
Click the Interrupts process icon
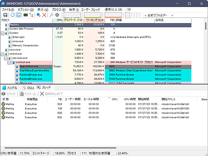click(x=10, y=38)
